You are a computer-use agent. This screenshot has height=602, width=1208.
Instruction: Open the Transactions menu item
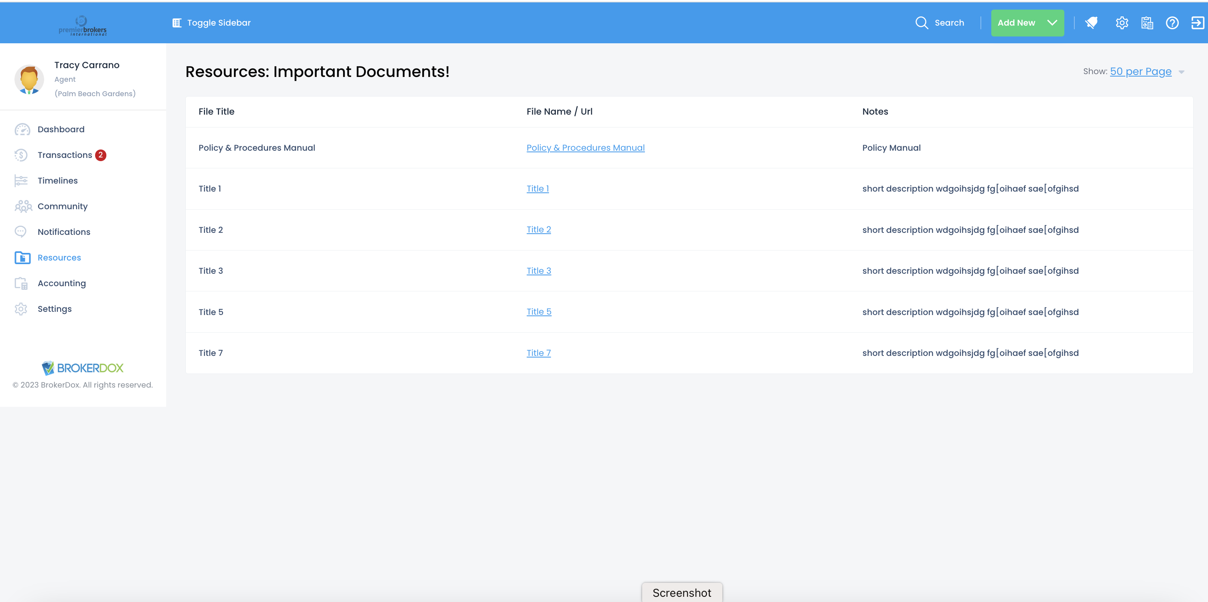[x=65, y=155]
